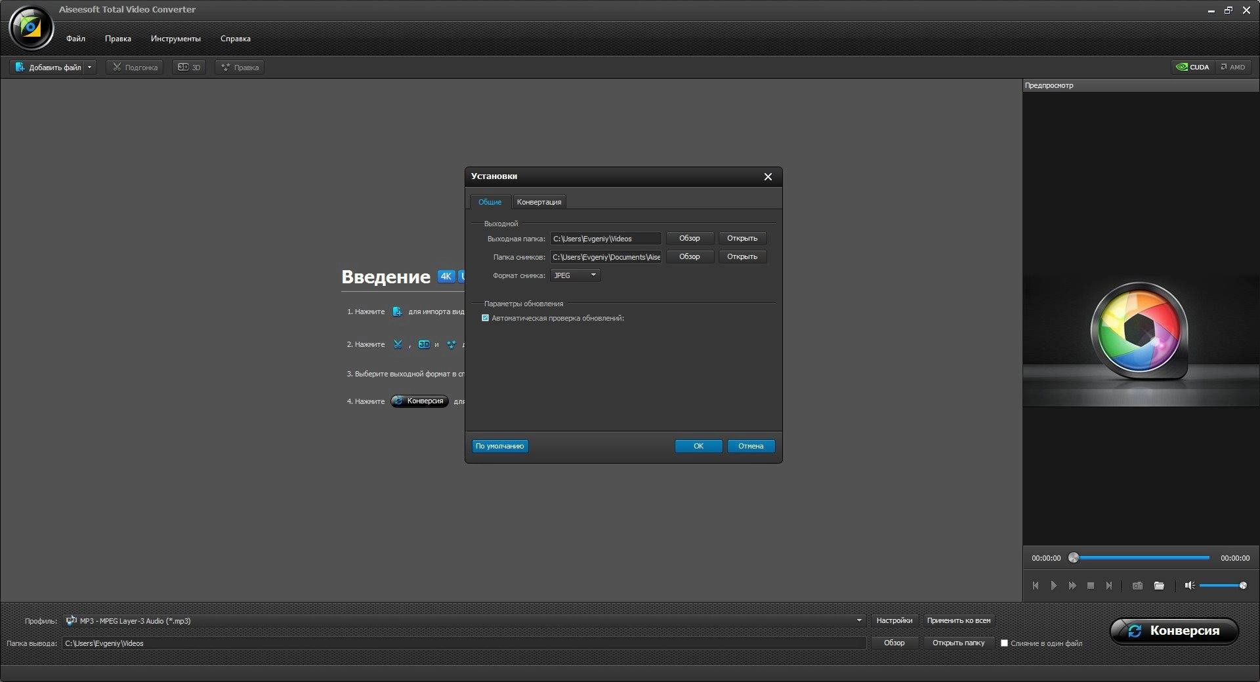The width and height of the screenshot is (1260, 682).
Task: Click bottom Обзор output browse button
Action: pyautogui.click(x=894, y=643)
